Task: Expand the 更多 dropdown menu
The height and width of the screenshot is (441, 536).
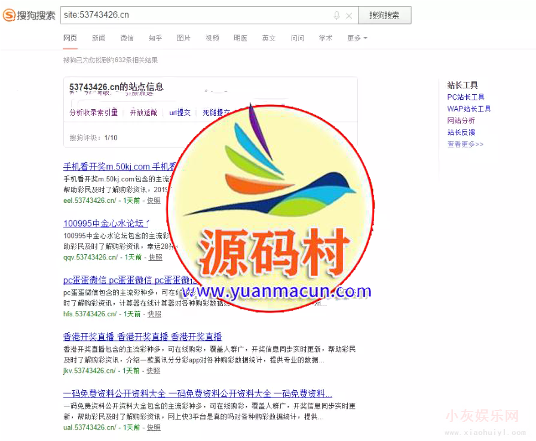Action: coord(357,38)
